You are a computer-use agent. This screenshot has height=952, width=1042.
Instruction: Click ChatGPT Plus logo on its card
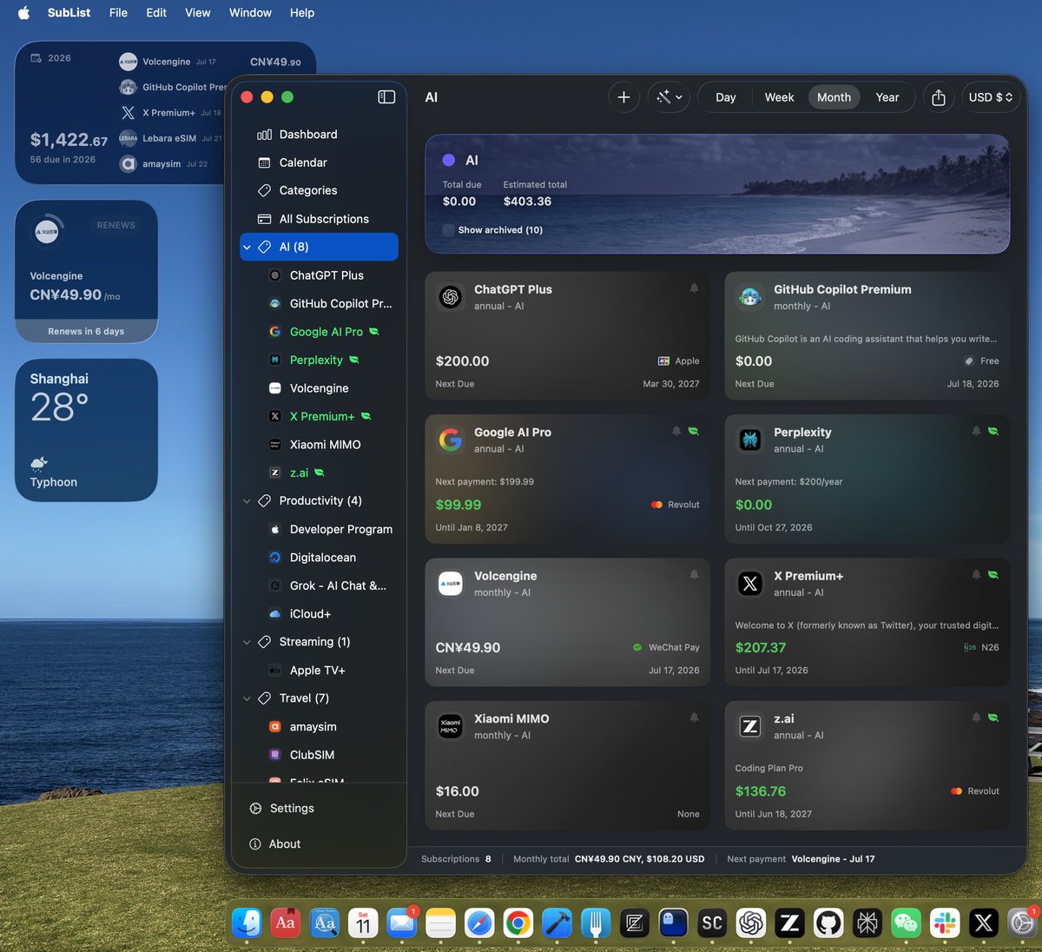(x=450, y=297)
